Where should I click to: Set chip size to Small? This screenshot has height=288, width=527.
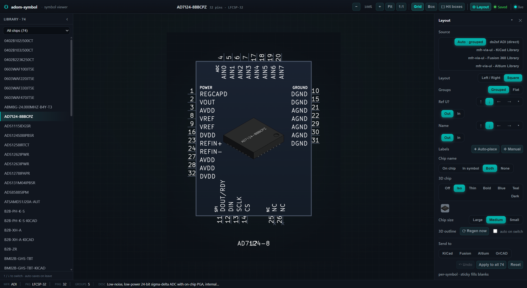point(514,220)
